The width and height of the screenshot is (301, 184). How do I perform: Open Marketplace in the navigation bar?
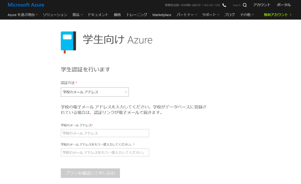click(x=162, y=15)
